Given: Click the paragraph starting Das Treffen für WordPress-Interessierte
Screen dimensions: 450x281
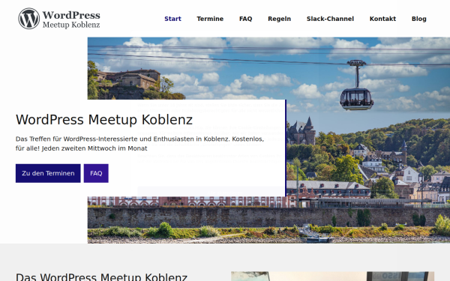Looking at the screenshot, I should coord(139,144).
